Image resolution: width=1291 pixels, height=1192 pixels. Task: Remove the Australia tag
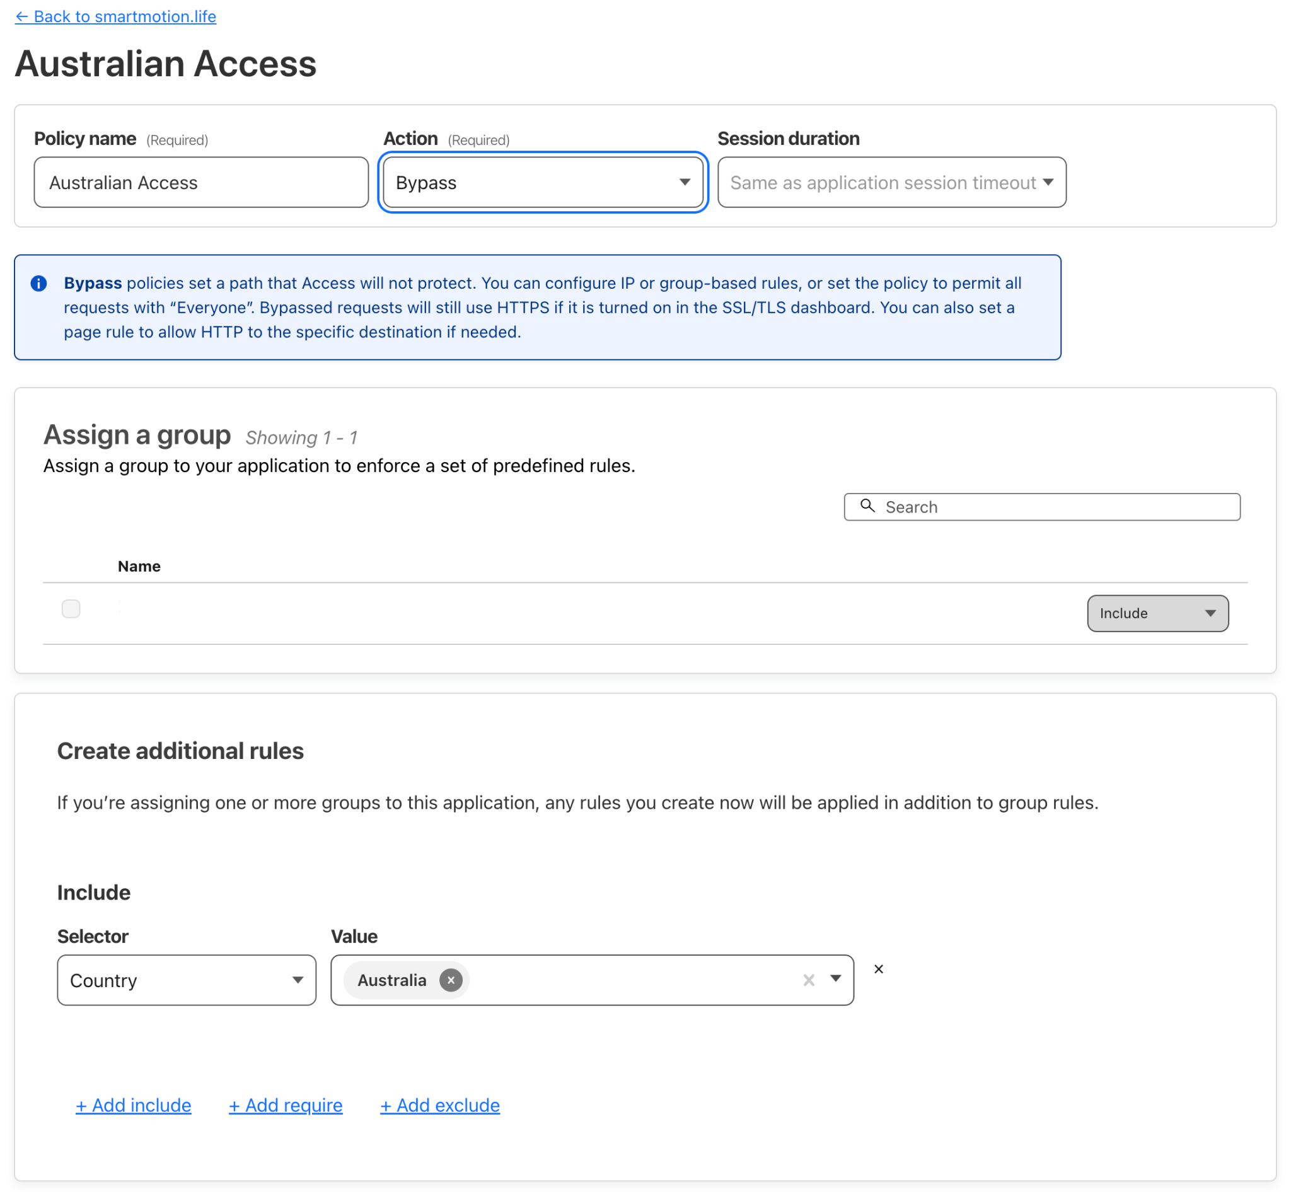451,980
